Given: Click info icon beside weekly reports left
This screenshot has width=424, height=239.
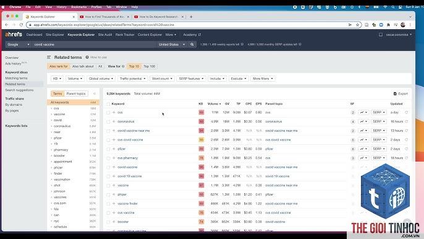Looking at the screenshot, I should click(242, 44).
